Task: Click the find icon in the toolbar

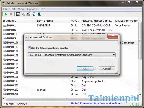Action: (34, 14)
